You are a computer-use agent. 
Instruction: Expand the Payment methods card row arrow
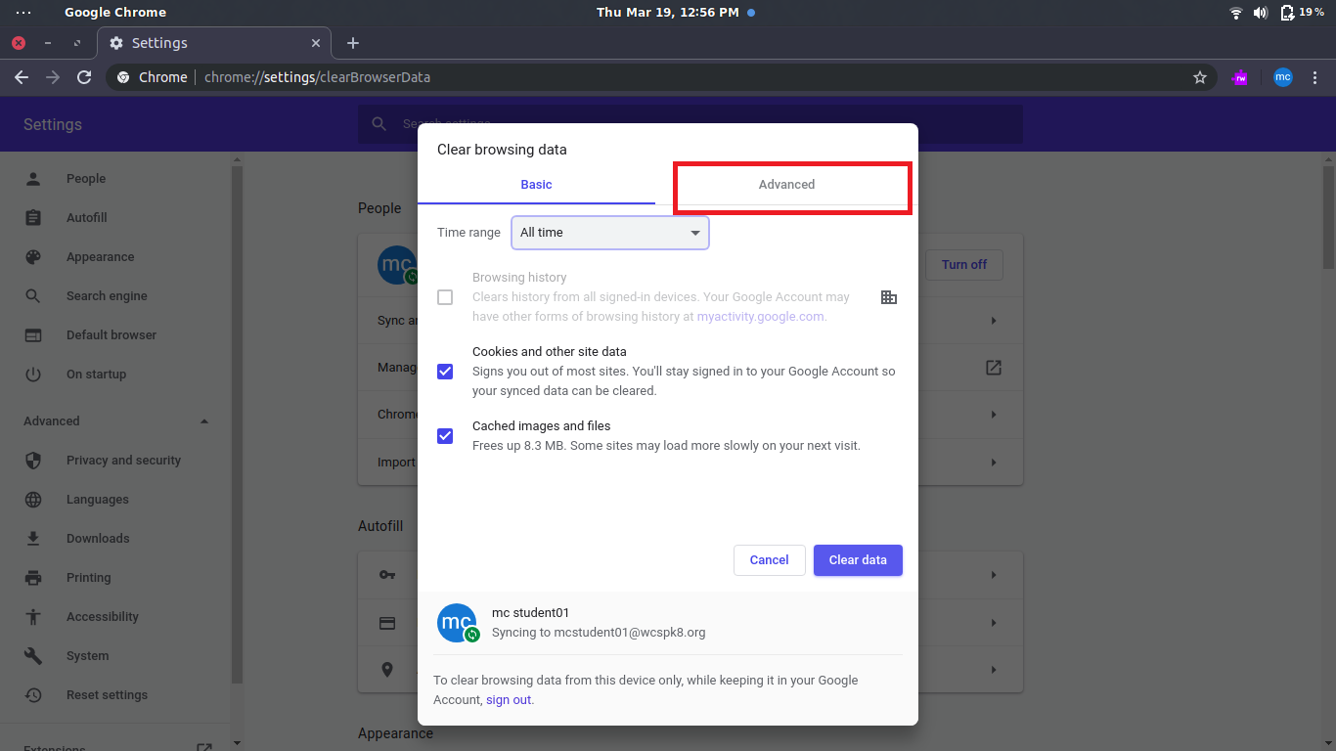click(x=994, y=622)
